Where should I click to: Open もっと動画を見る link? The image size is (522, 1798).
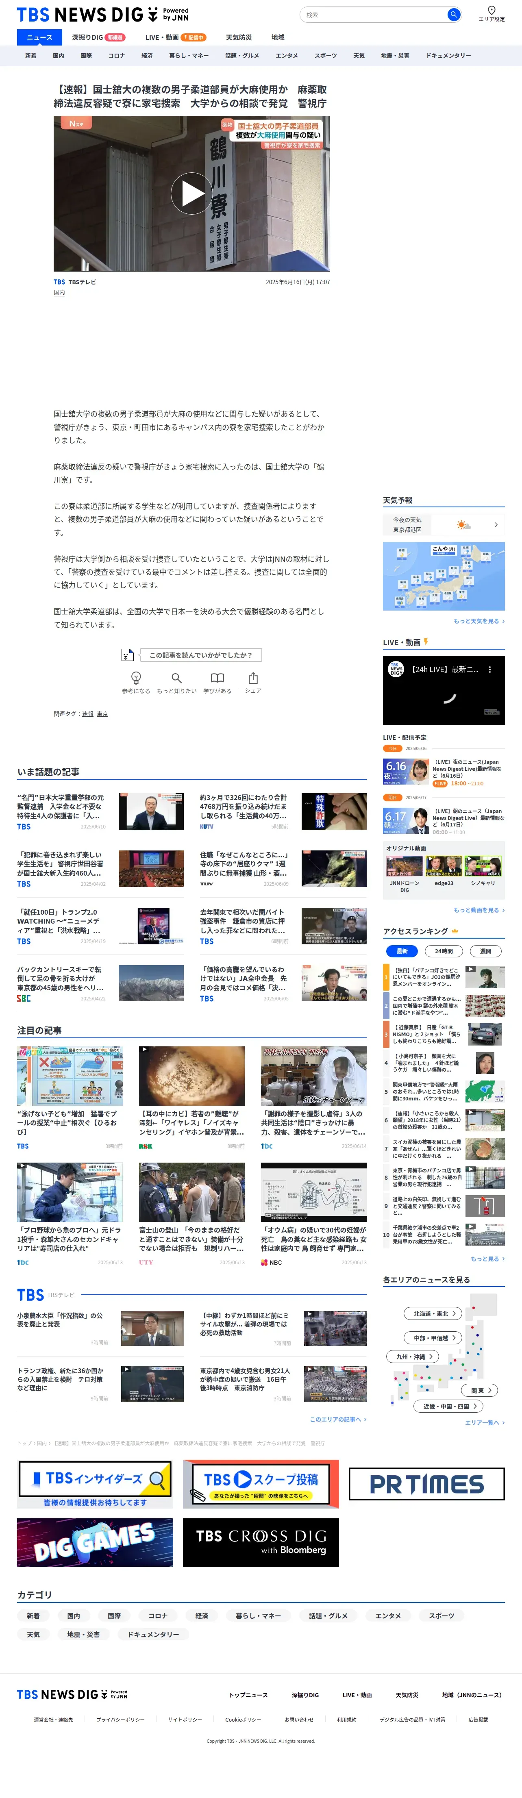[479, 909]
